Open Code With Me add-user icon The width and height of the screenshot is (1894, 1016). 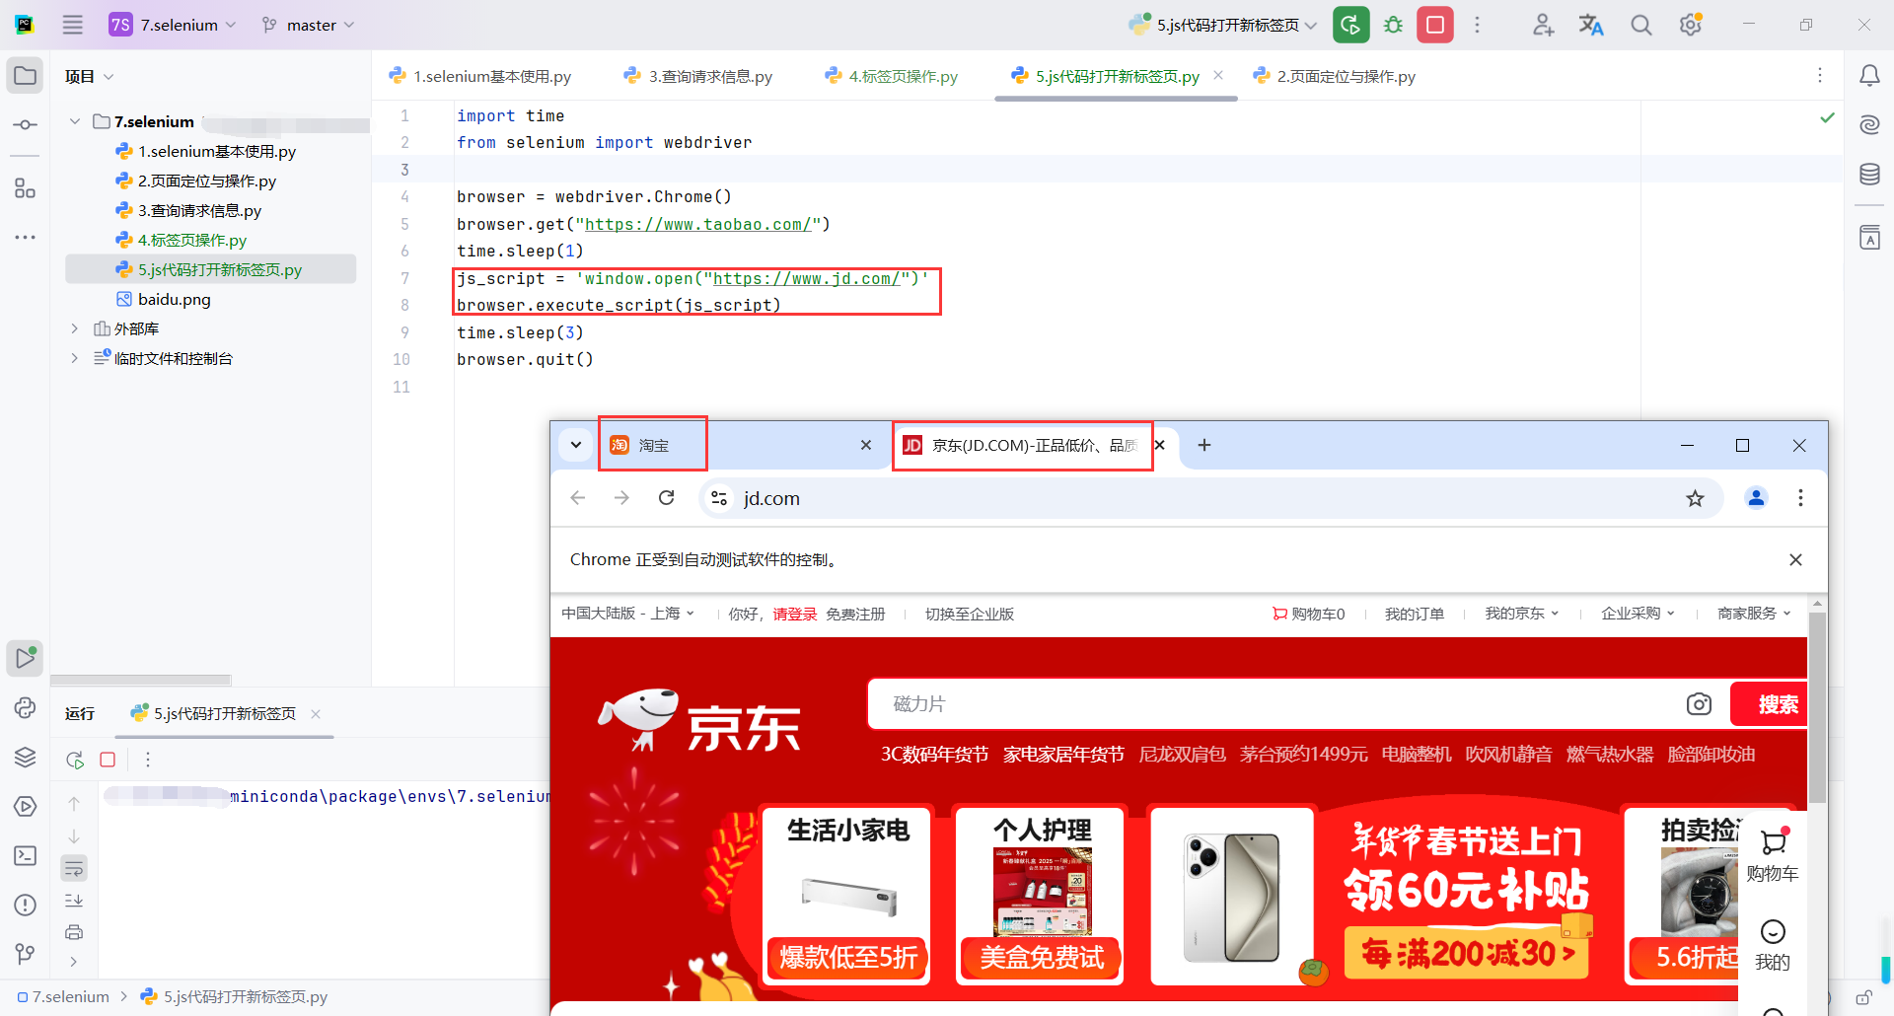[x=1543, y=25]
